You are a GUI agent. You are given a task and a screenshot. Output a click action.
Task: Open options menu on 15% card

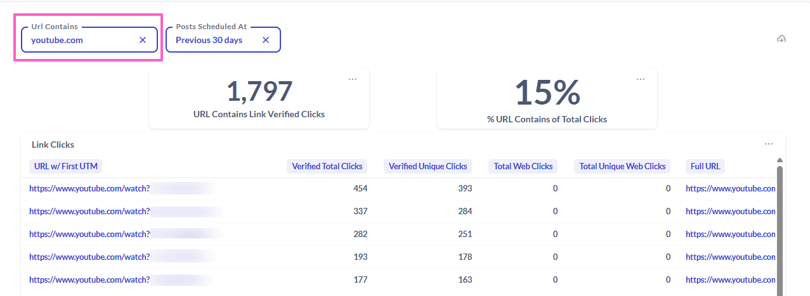pos(641,79)
